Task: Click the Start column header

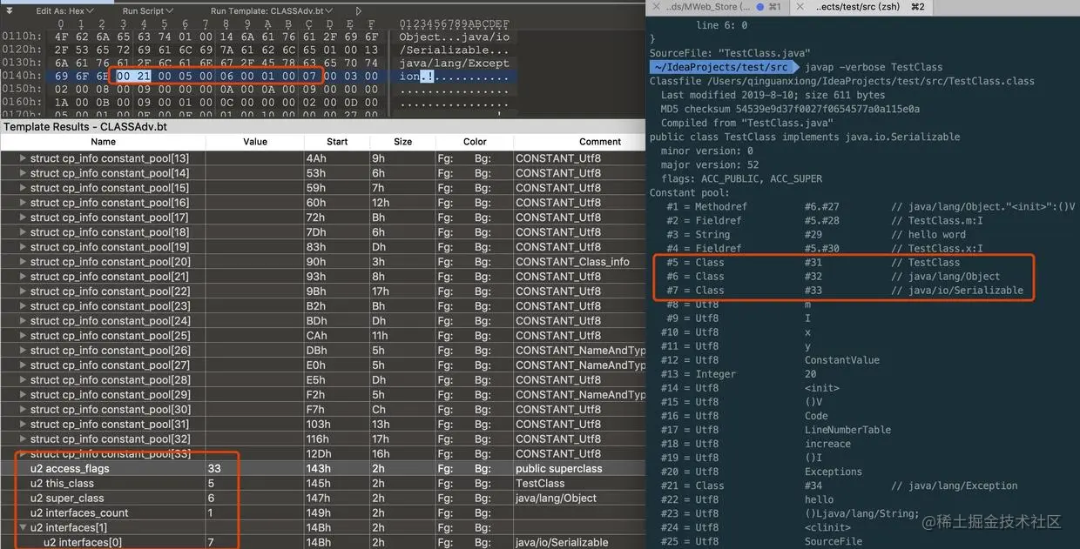Action: pos(337,142)
